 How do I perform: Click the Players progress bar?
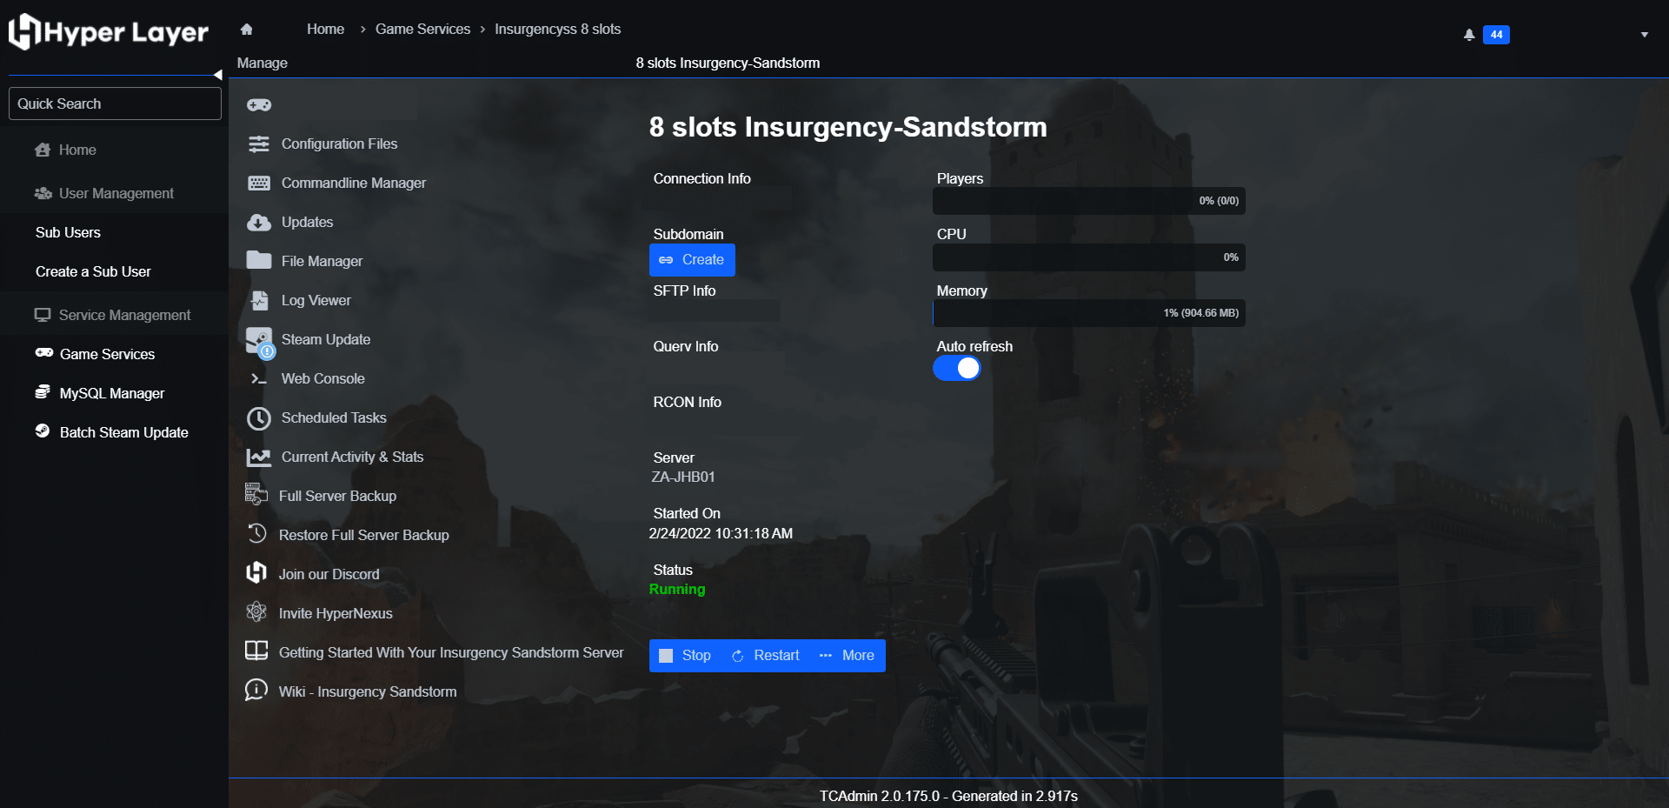[x=1089, y=201]
